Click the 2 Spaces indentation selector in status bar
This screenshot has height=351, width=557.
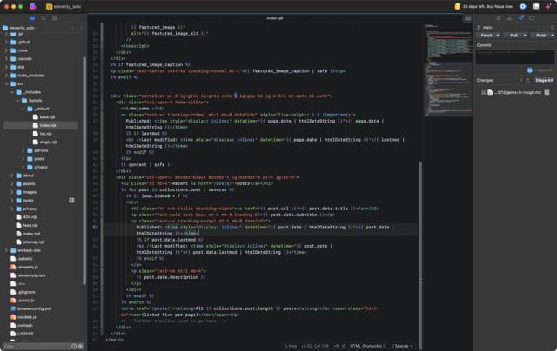point(402,346)
